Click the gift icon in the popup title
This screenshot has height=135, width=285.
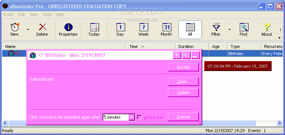click(33, 55)
